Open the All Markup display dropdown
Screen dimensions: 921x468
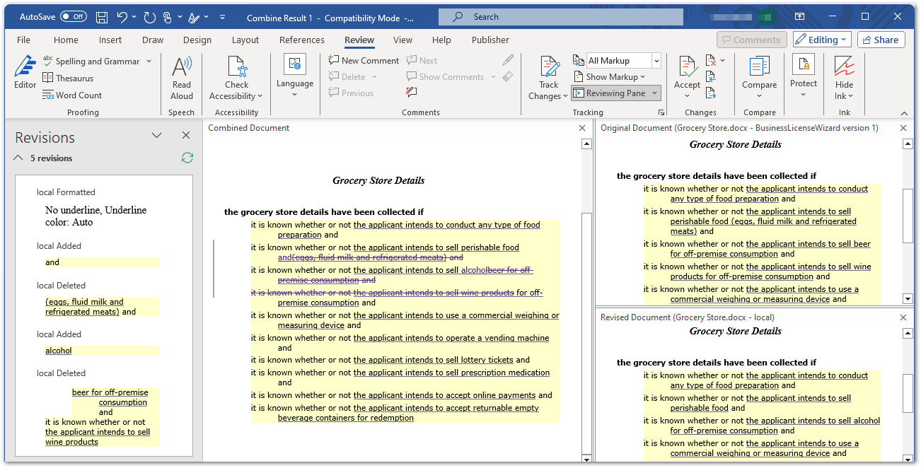tap(656, 62)
